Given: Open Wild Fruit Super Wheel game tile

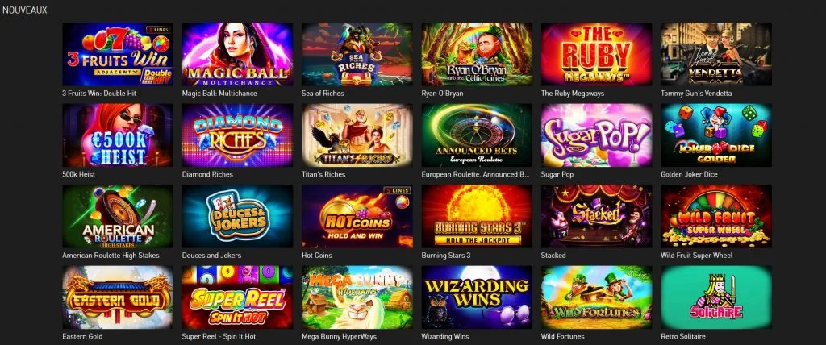Looking at the screenshot, I should click(x=716, y=216).
